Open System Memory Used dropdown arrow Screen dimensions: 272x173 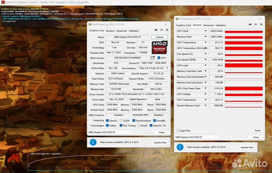coord(206,106)
